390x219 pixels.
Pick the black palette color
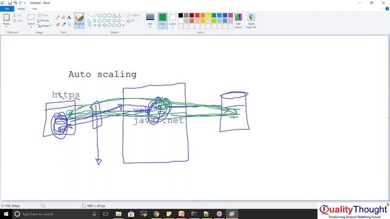[x=180, y=15]
